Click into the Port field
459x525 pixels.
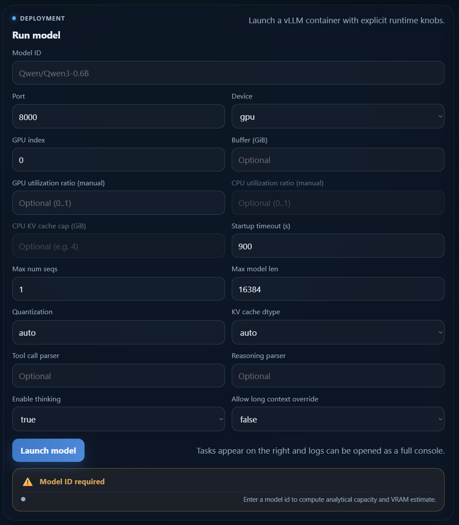[x=118, y=117]
